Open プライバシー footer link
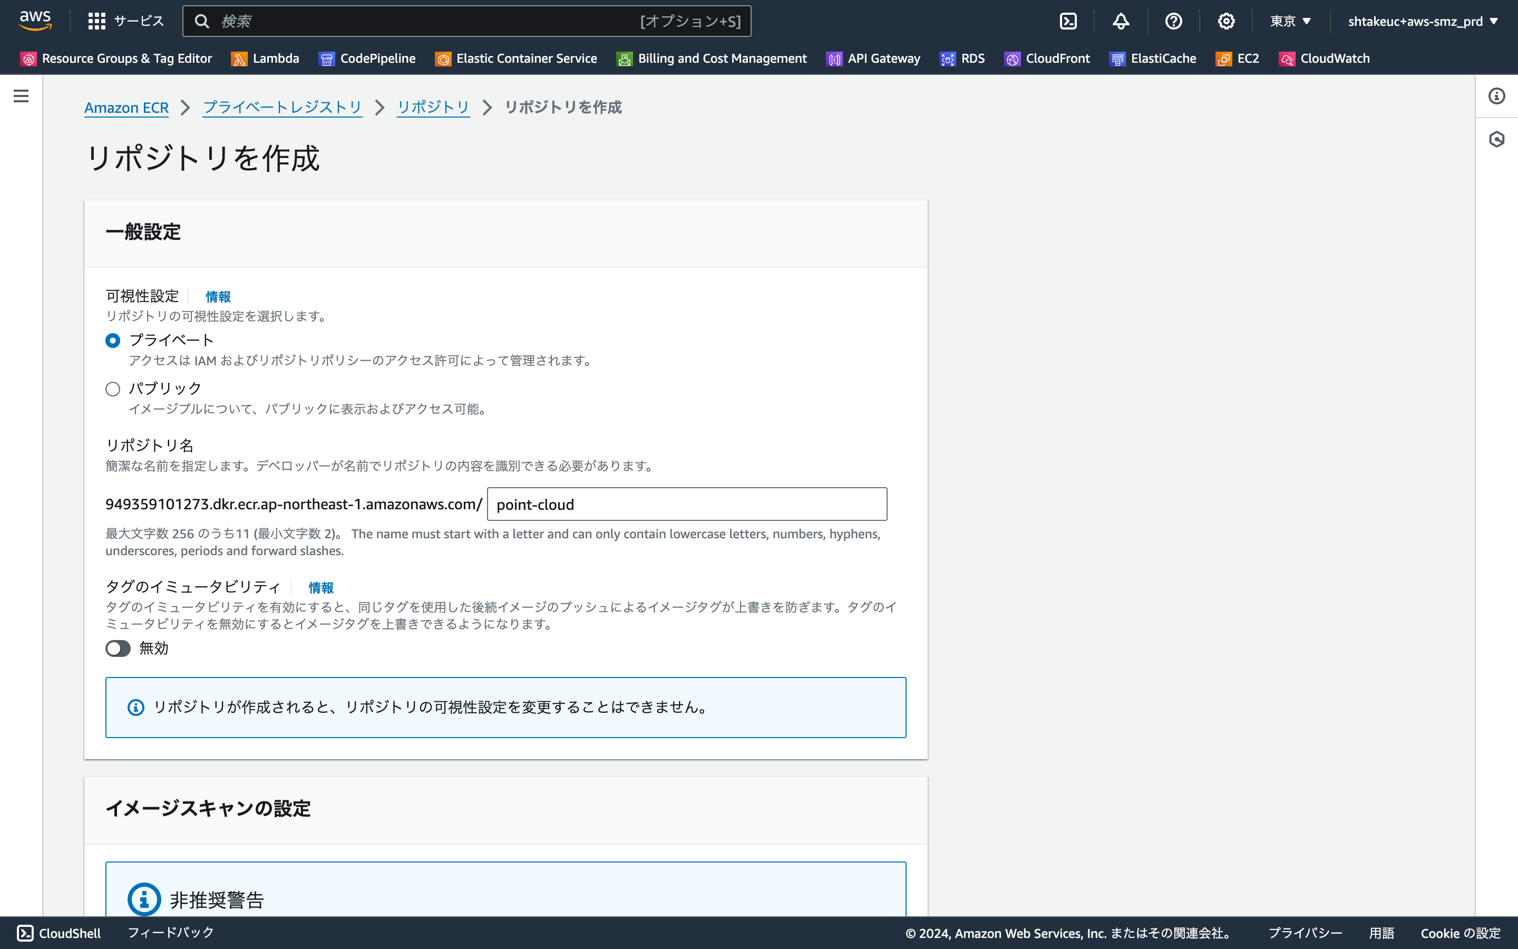The image size is (1518, 949). pos(1306,933)
